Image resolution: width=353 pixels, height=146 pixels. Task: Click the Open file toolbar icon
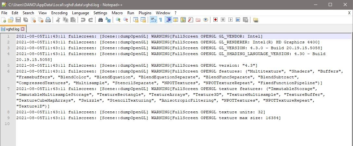[x=11, y=20]
